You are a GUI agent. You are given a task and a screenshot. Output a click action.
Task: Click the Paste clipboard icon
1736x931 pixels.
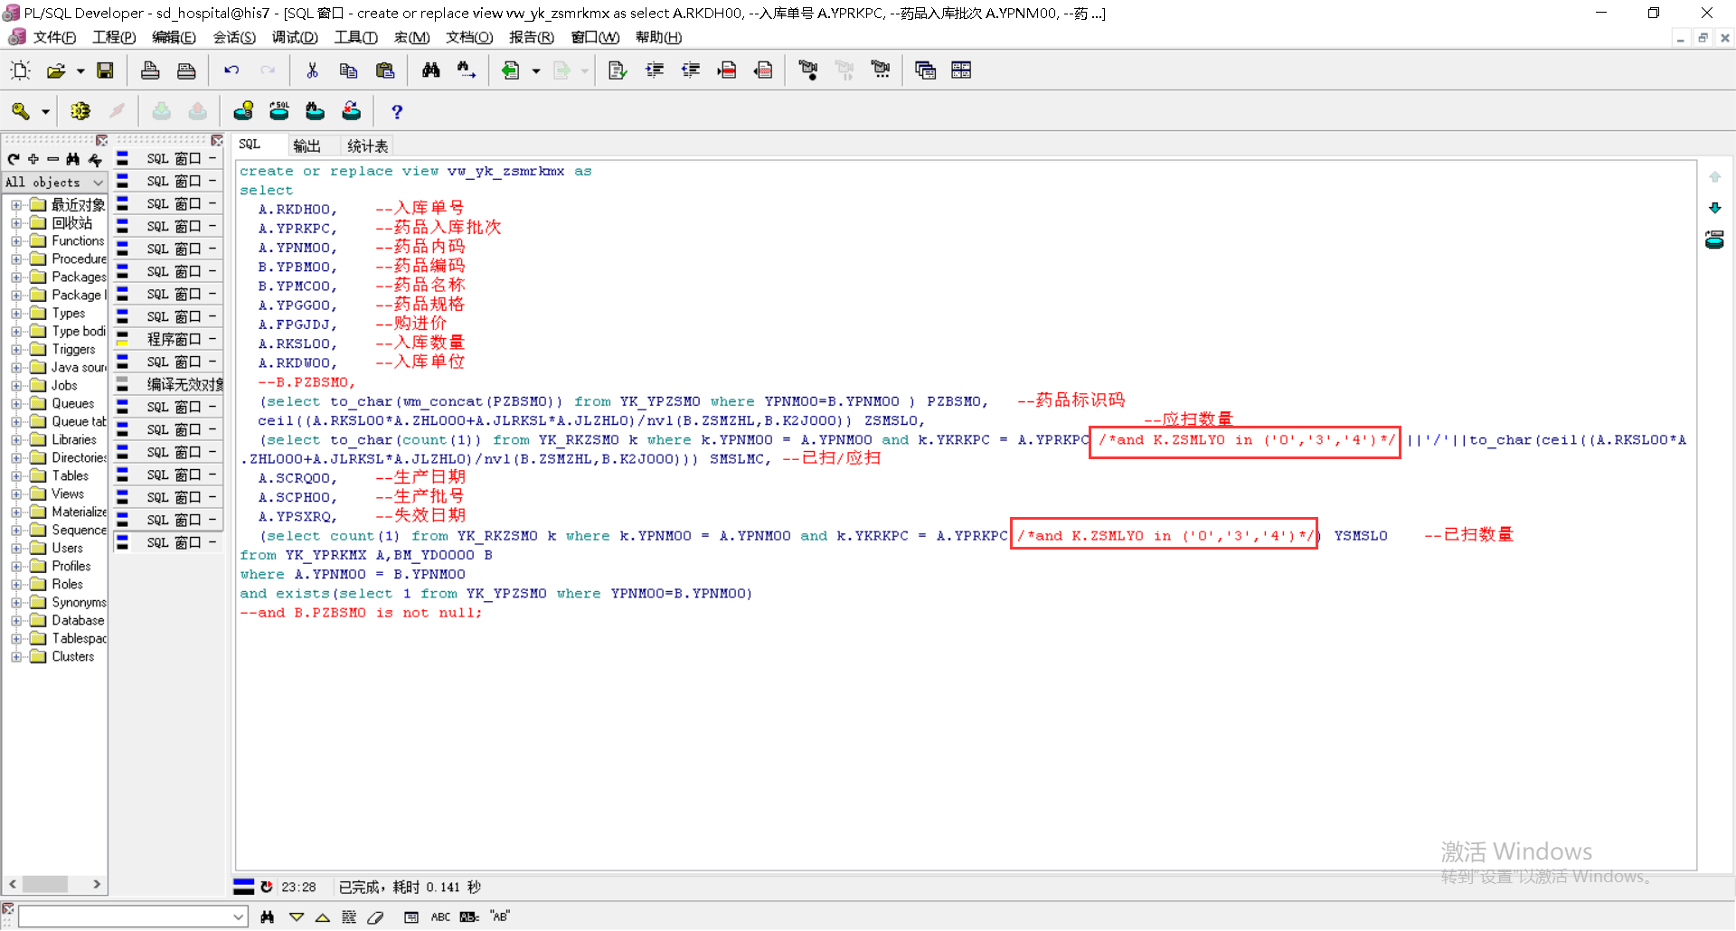385,71
